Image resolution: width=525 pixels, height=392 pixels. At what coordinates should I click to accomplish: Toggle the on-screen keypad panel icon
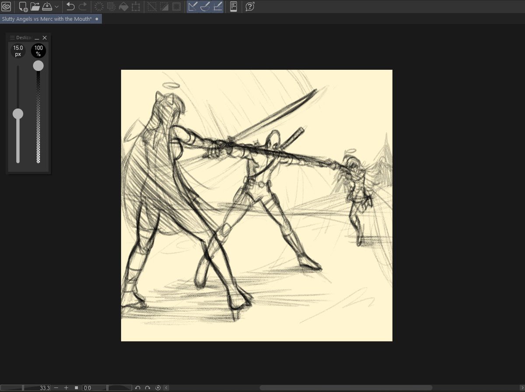(234, 7)
